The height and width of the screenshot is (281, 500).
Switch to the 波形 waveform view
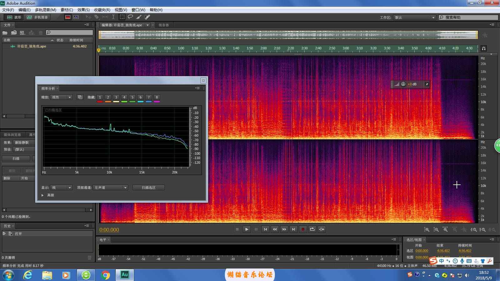tap(14, 17)
